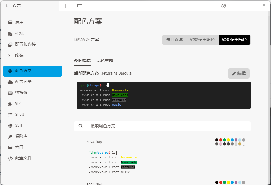The width and height of the screenshot is (271, 185).
Task: Open the 插件 plugins section
Action: (x=32, y=103)
